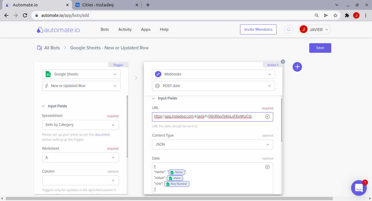Click the Save button
372x201 pixels.
coord(320,48)
